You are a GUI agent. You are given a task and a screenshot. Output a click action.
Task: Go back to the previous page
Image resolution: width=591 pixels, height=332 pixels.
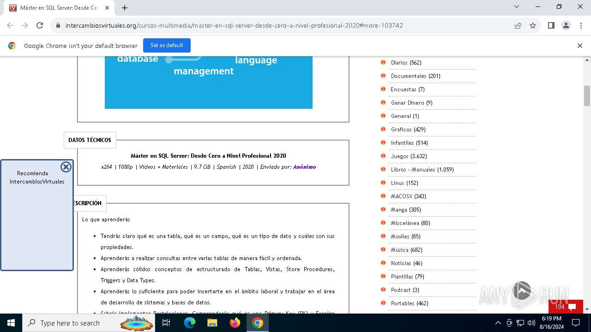point(10,25)
